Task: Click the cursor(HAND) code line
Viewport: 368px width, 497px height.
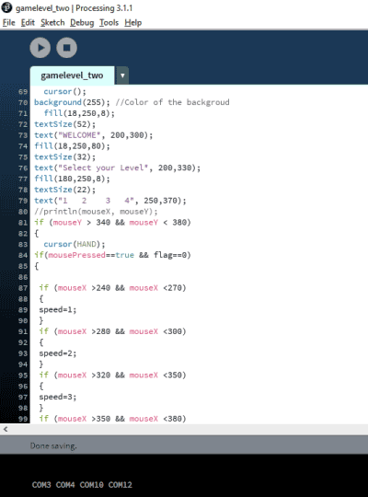Action: pos(75,245)
